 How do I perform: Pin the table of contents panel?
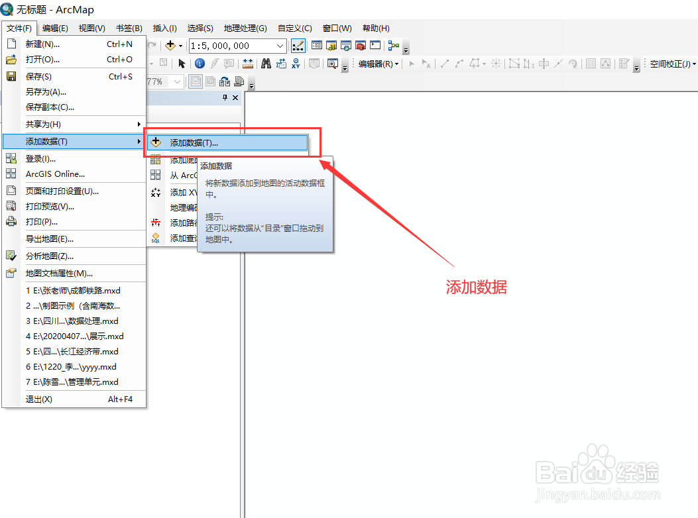225,97
